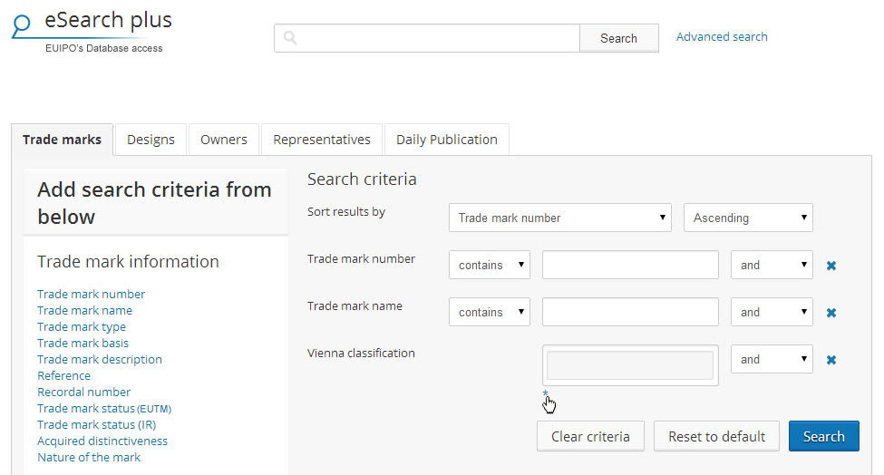Open the 'and' operator dropdown for Vienna classification
This screenshot has width=884, height=475.
pyautogui.click(x=772, y=359)
